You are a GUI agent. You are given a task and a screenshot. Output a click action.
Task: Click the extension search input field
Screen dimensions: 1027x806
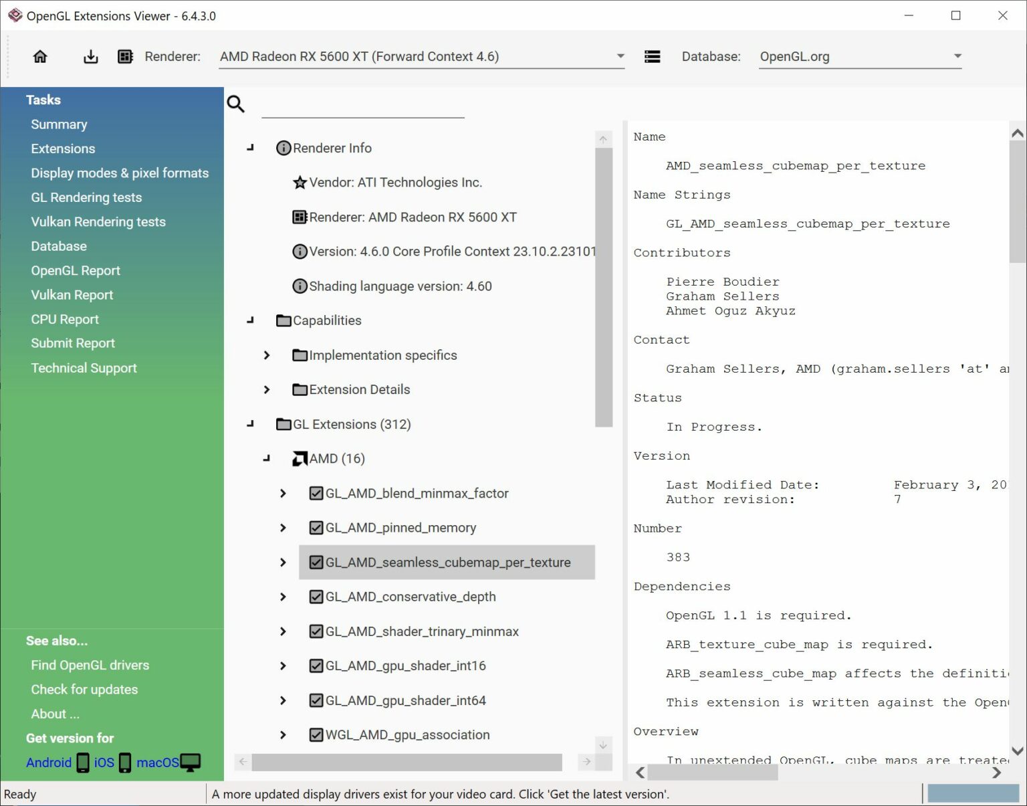pos(362,107)
